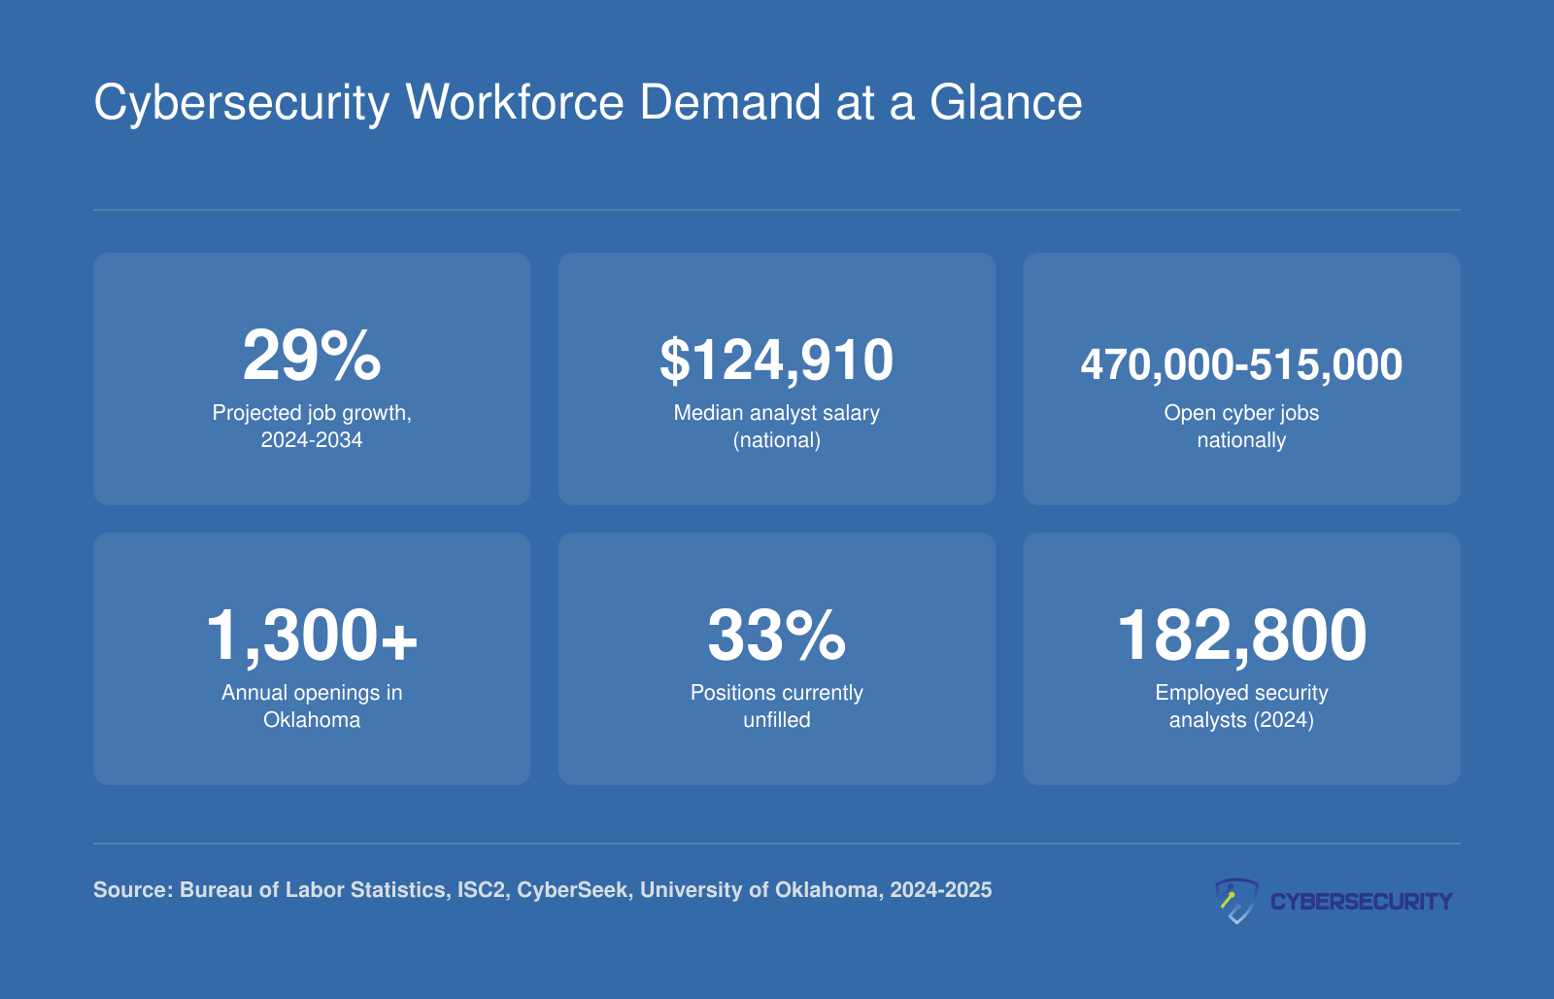Screen dimensions: 1554x999
Task: Click the title 'Cybersecurity Workforce Demand at a Glance'
Action: click(x=588, y=103)
